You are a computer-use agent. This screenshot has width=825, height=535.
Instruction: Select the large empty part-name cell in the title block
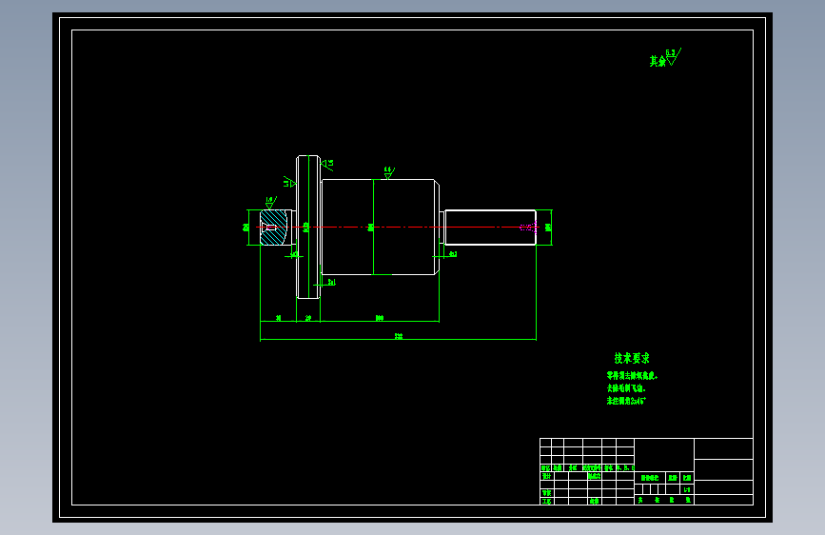[x=664, y=455]
